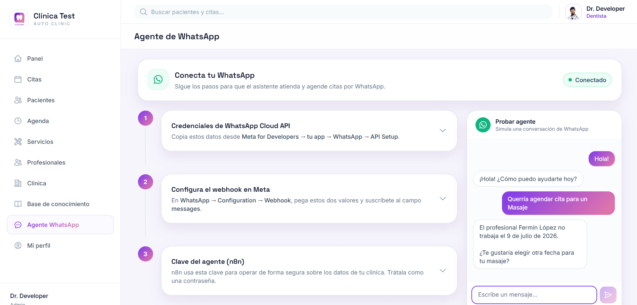Click the Agenda clock icon
The image size is (637, 305).
[18, 121]
